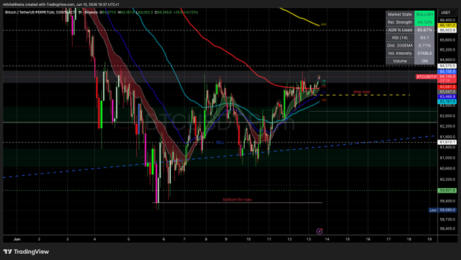Click the 'Jun' label on time axis
Image resolution: width=461 pixels, height=260 pixels.
pyautogui.click(x=17, y=239)
